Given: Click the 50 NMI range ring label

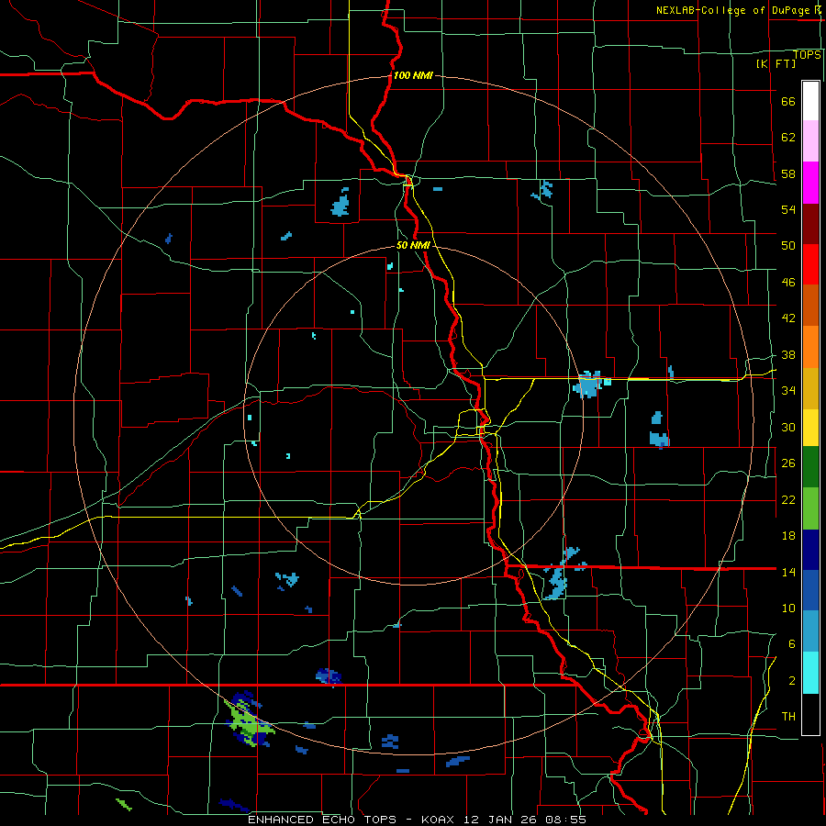Looking at the screenshot, I should (x=413, y=245).
